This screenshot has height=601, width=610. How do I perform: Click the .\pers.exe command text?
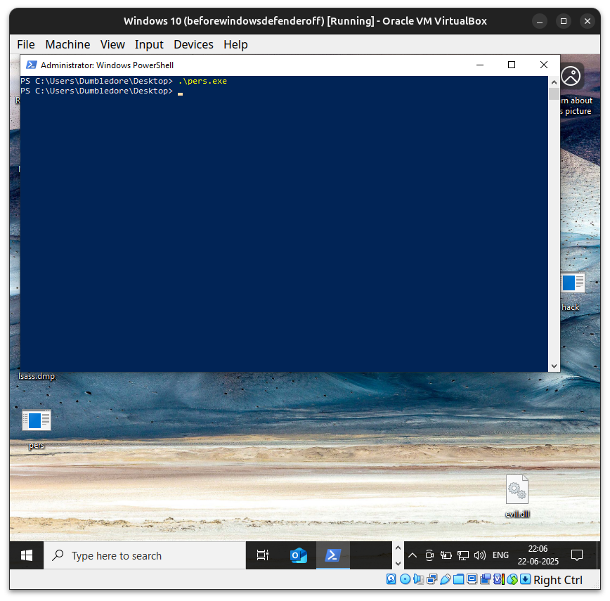tap(202, 81)
